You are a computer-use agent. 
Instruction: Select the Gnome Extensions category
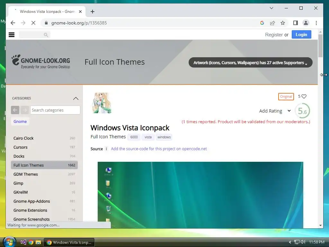point(44,210)
